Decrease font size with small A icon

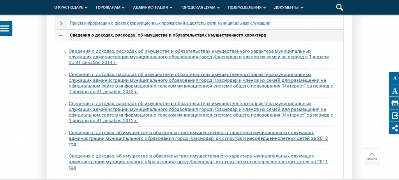pos(394,78)
